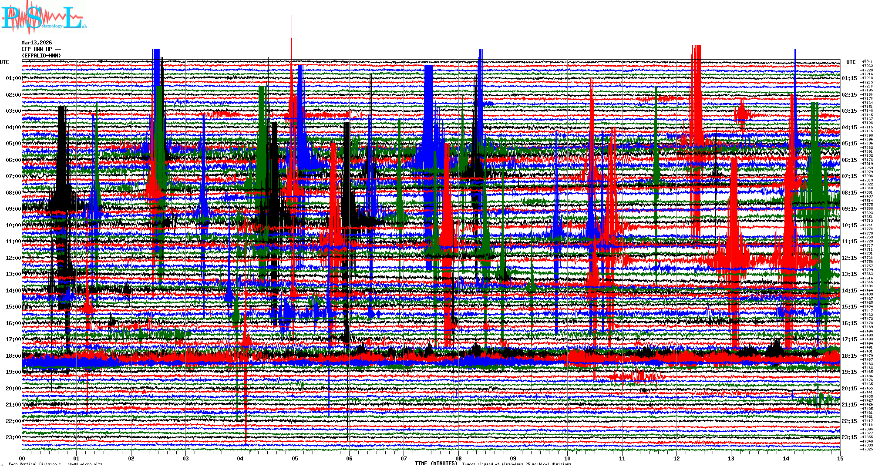
Task: Select the 23:00 hour marker on left
Action: (13, 437)
